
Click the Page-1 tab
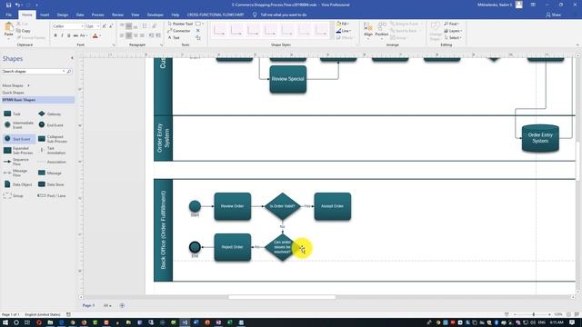click(89, 305)
